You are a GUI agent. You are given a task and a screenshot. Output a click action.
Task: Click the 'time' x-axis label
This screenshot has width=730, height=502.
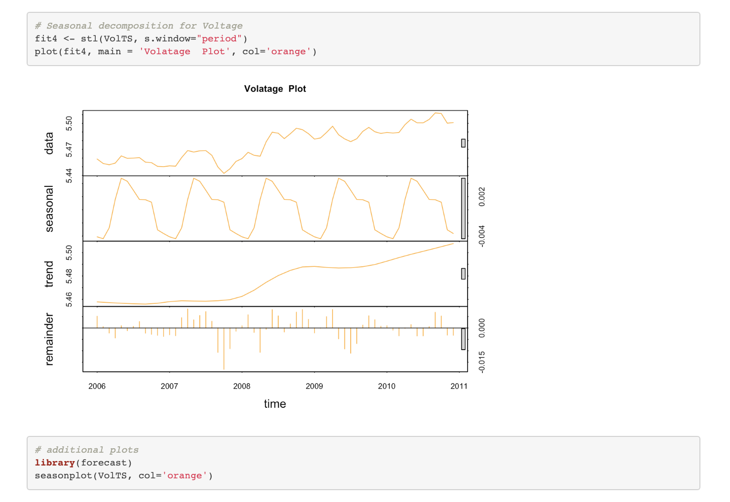275,404
